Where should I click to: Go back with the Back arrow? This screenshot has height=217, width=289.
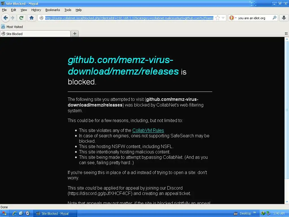[x=6, y=18]
